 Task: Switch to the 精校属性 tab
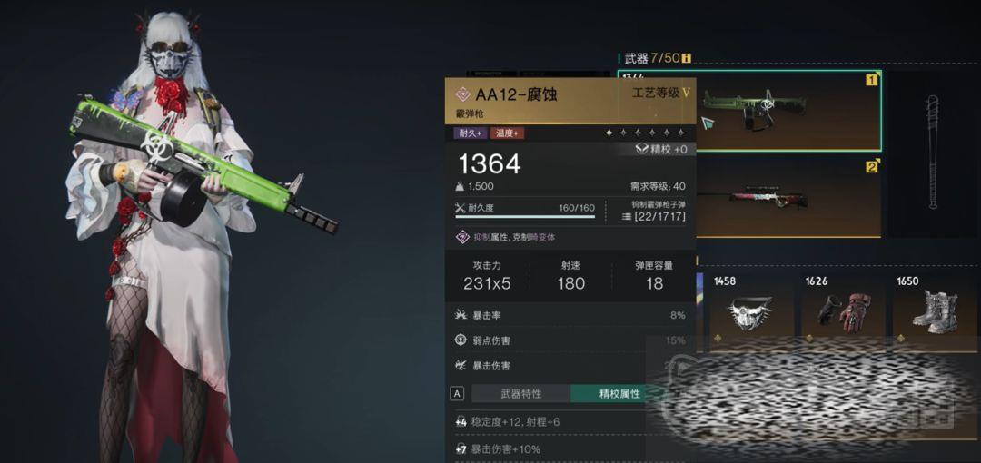click(619, 394)
